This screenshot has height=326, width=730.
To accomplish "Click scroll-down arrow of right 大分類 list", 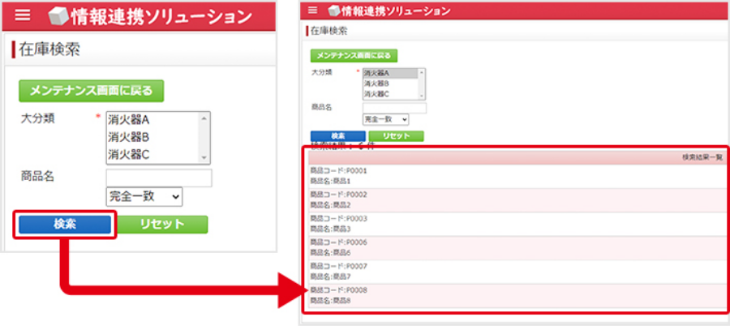I will coord(421,96).
